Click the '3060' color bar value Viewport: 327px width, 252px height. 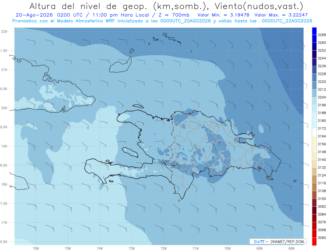click(x=322, y=238)
